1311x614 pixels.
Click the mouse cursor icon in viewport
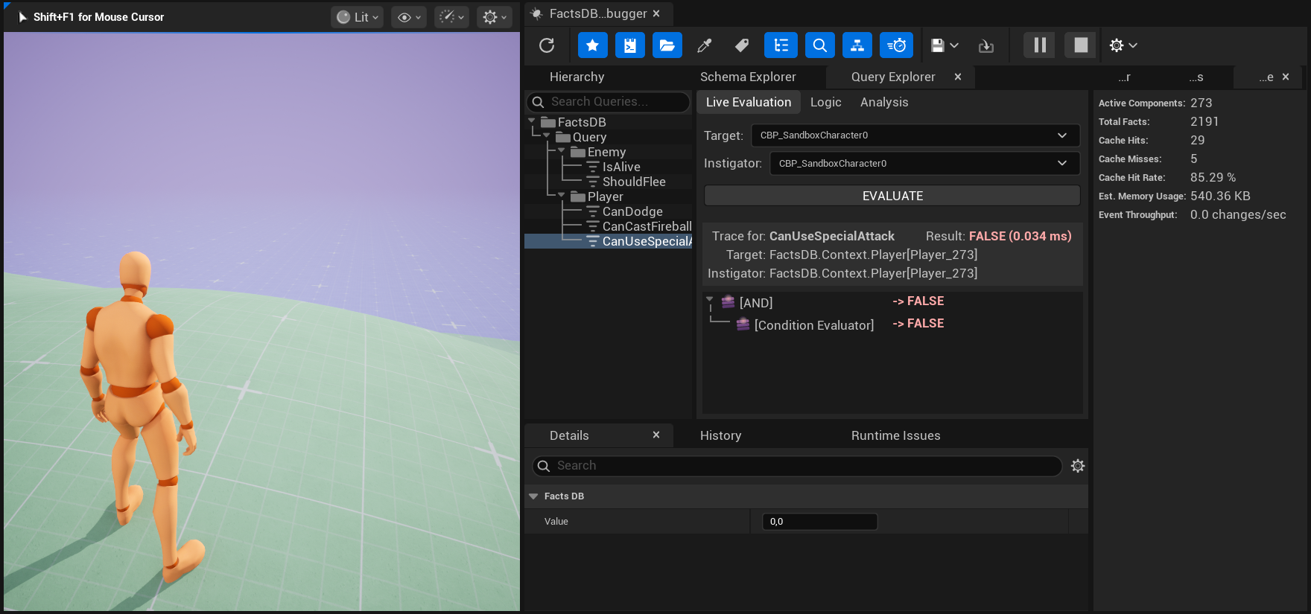(22, 17)
